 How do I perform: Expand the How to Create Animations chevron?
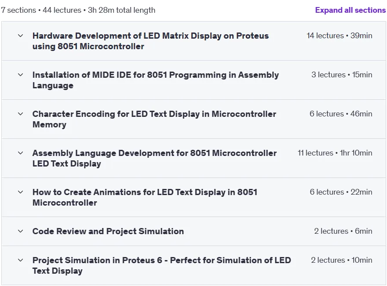coord(21,192)
